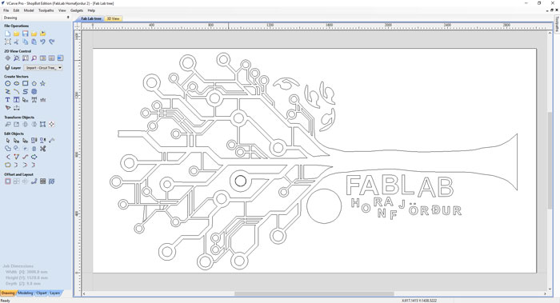This screenshot has width=560, height=303.
Task: Open the Copy along vectors tool
Action: pyautogui.click(x=34, y=181)
